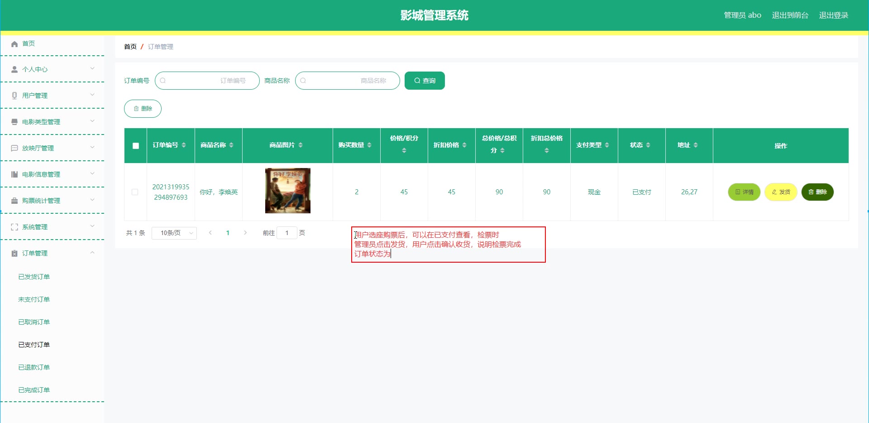Check the row for order 2021319935294897693

tap(135, 192)
